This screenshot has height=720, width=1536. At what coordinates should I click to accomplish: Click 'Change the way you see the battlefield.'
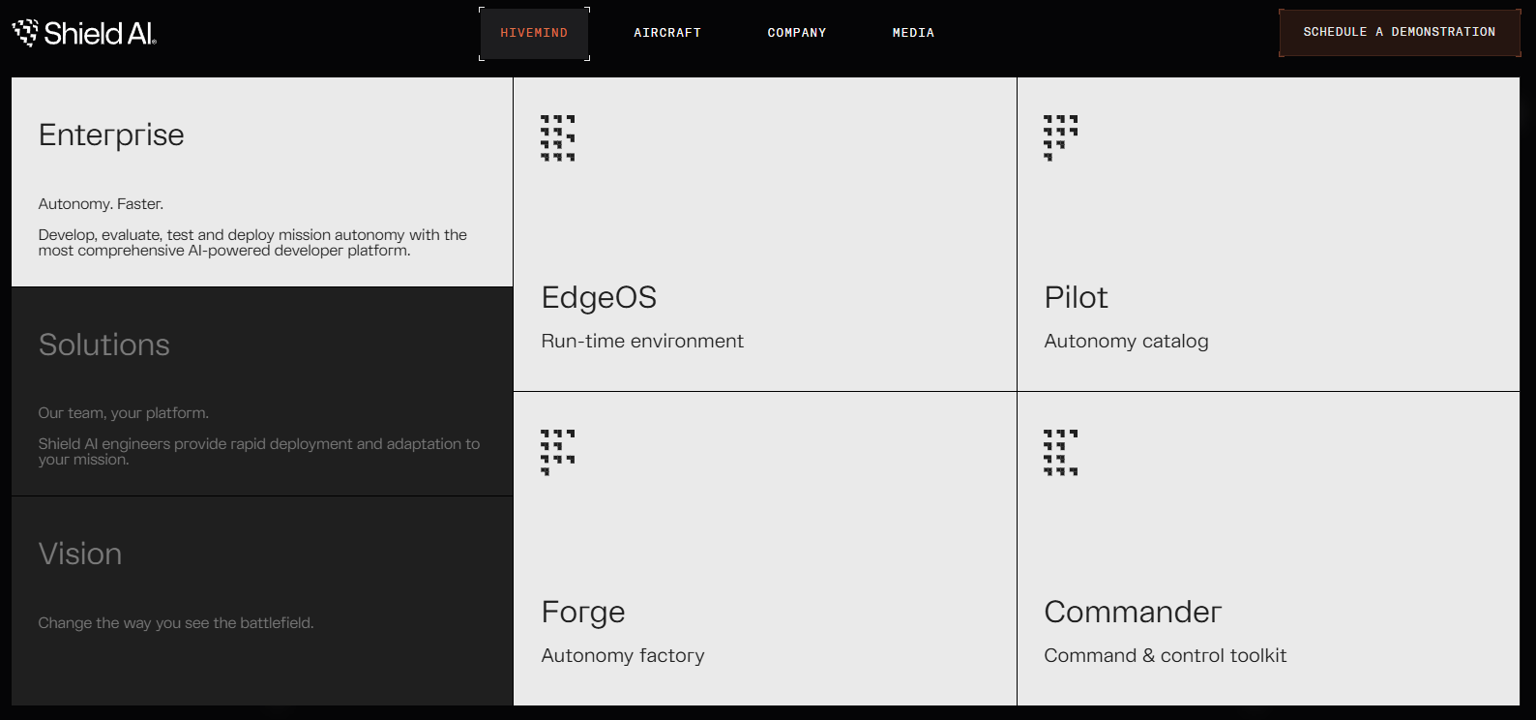(176, 623)
